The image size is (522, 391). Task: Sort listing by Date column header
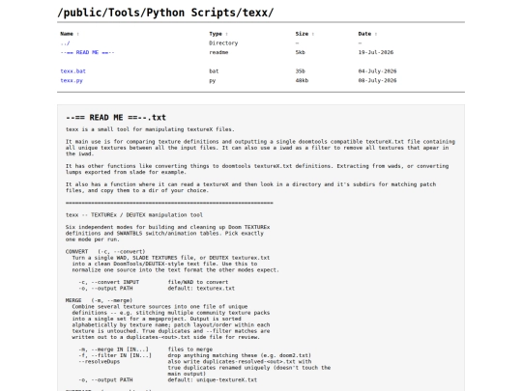tap(364, 34)
